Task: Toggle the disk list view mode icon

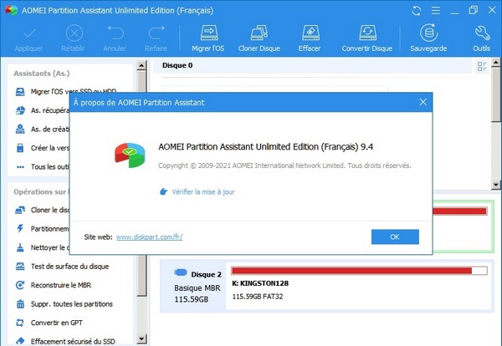Action: pyautogui.click(x=482, y=67)
